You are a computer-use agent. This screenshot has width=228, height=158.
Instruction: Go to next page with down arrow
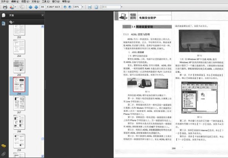point(36,7)
